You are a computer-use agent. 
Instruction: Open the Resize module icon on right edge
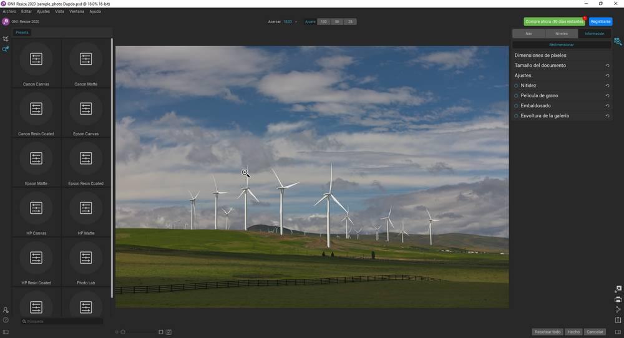[618, 41]
